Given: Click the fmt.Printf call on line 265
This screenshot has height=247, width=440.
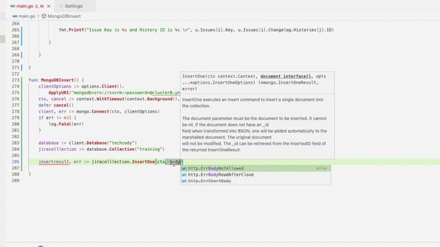Looking at the screenshot, I should click(x=71, y=30).
